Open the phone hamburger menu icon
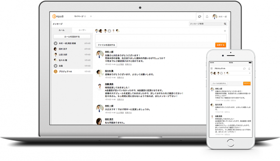This screenshot has height=161, width=280. pyautogui.click(x=212, y=68)
